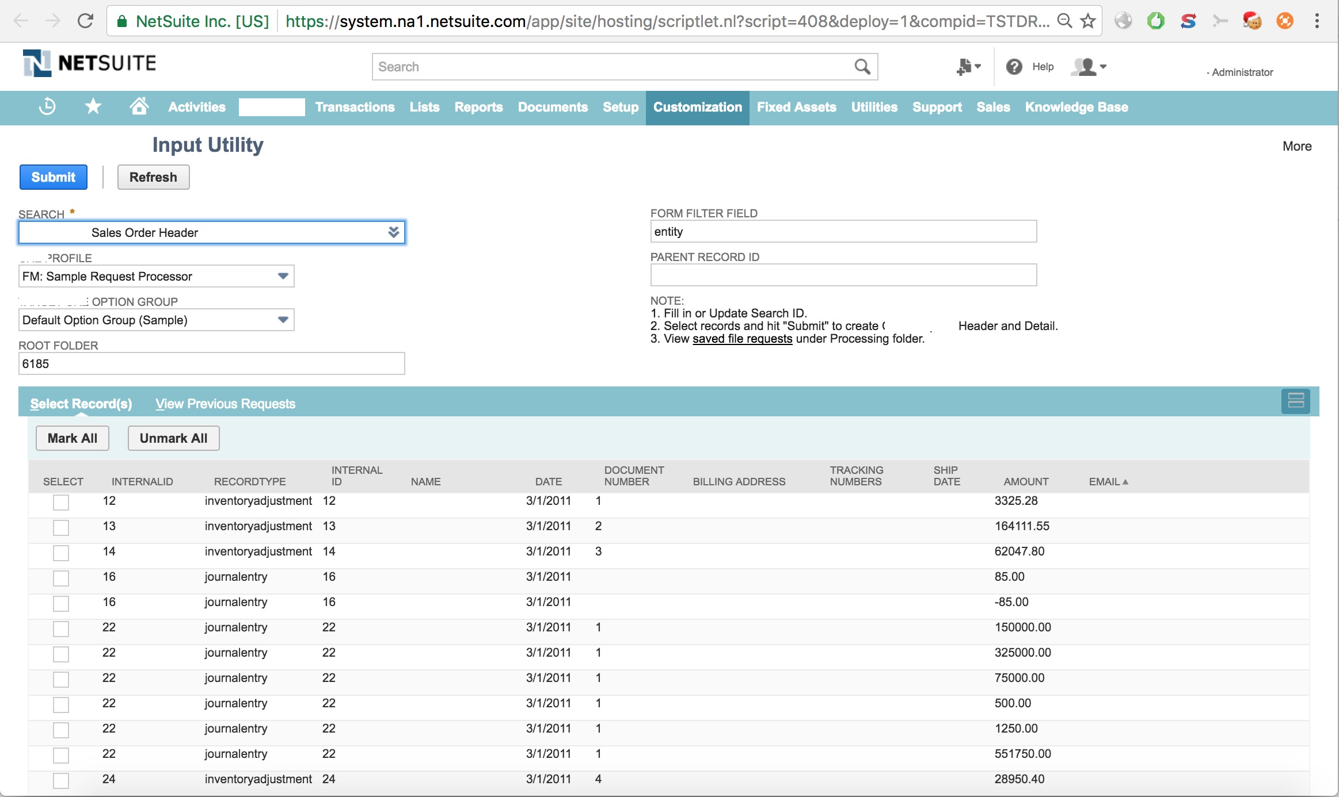The image size is (1339, 797).
Task: Click the browser forward arrow
Action: click(x=53, y=21)
